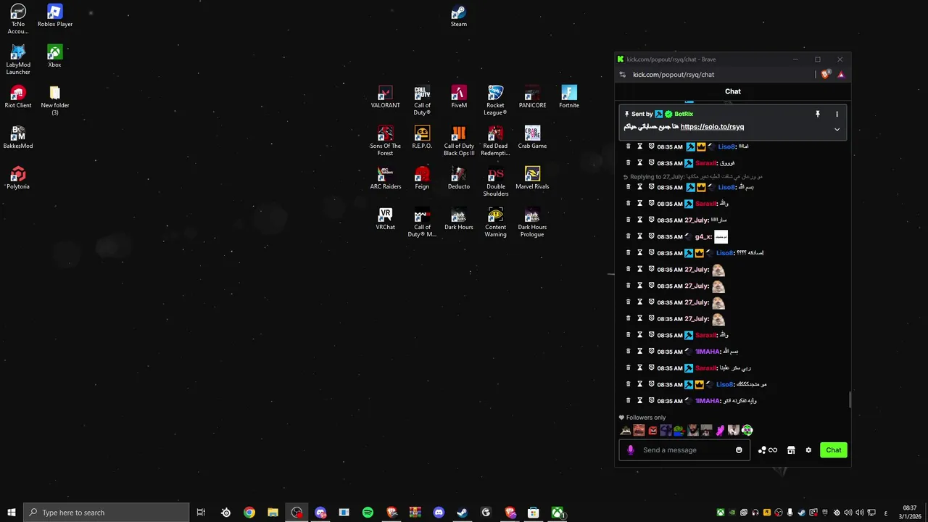Insert the green headphones quick emote
Screen dimensions: 928x522
(x=747, y=431)
